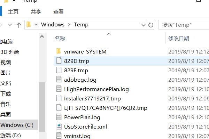Expand the breadcrumb overflow chevron

point(36,25)
